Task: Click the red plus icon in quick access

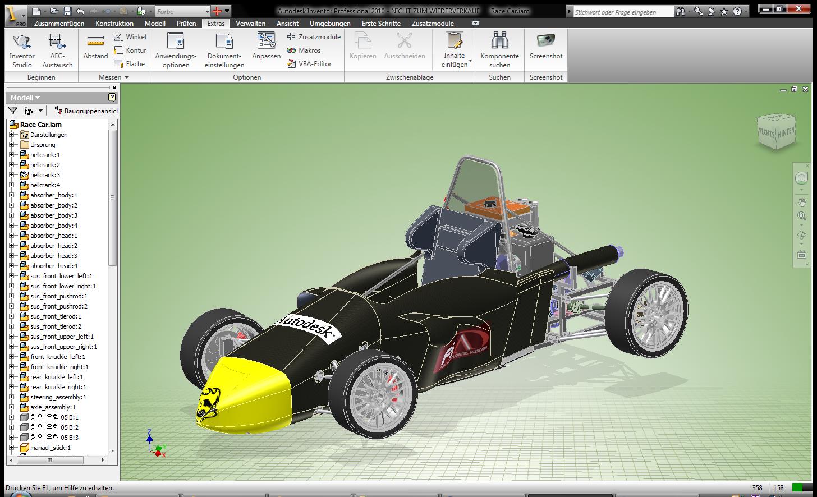Action: pyautogui.click(x=217, y=11)
